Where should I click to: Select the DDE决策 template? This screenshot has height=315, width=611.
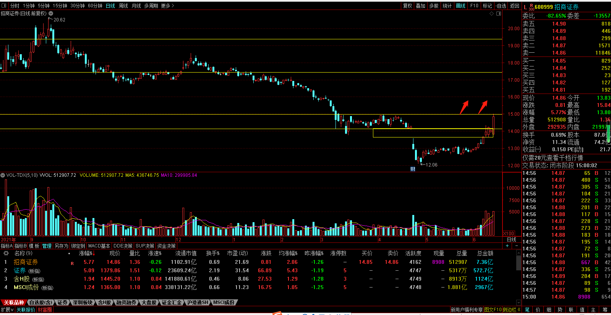pos(123,246)
